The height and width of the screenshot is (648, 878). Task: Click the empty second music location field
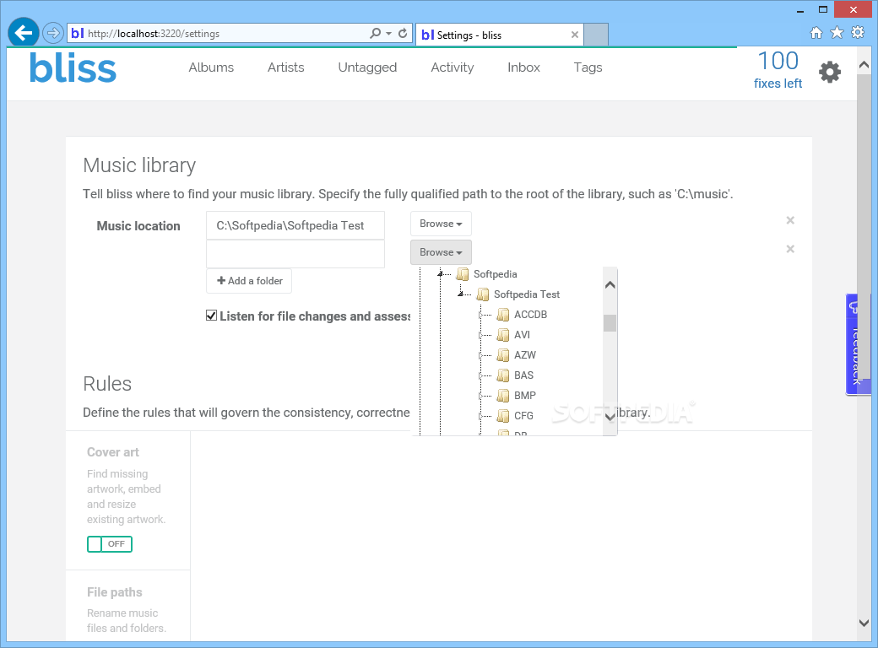point(295,254)
